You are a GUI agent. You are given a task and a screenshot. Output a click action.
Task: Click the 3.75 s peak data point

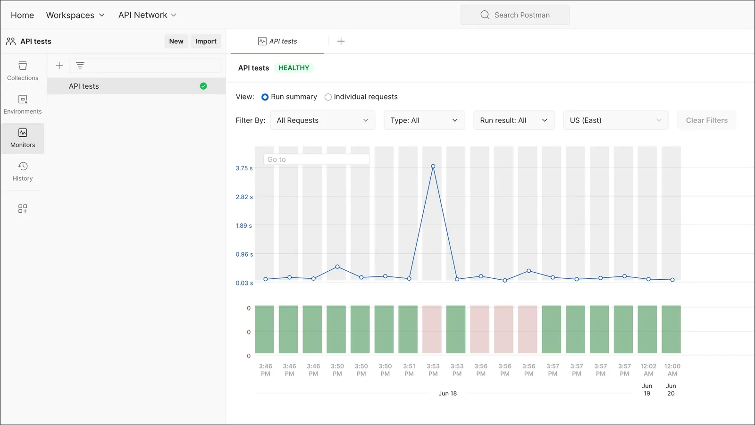point(433,167)
